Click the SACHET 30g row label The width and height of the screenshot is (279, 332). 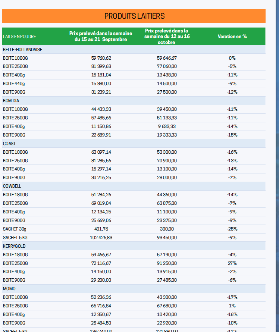[x=15, y=229]
